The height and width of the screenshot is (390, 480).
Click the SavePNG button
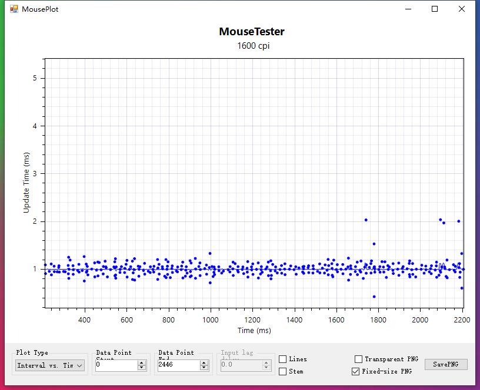click(x=446, y=364)
